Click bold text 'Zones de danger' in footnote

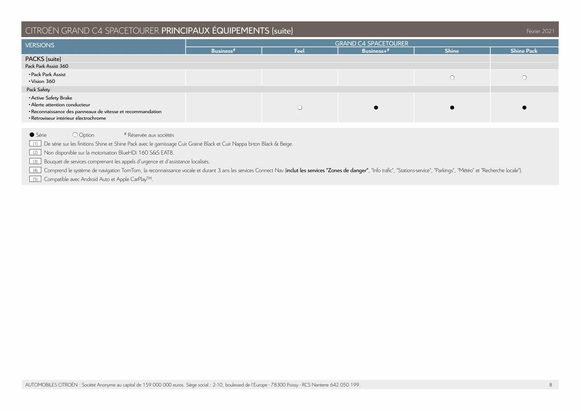pos(347,170)
